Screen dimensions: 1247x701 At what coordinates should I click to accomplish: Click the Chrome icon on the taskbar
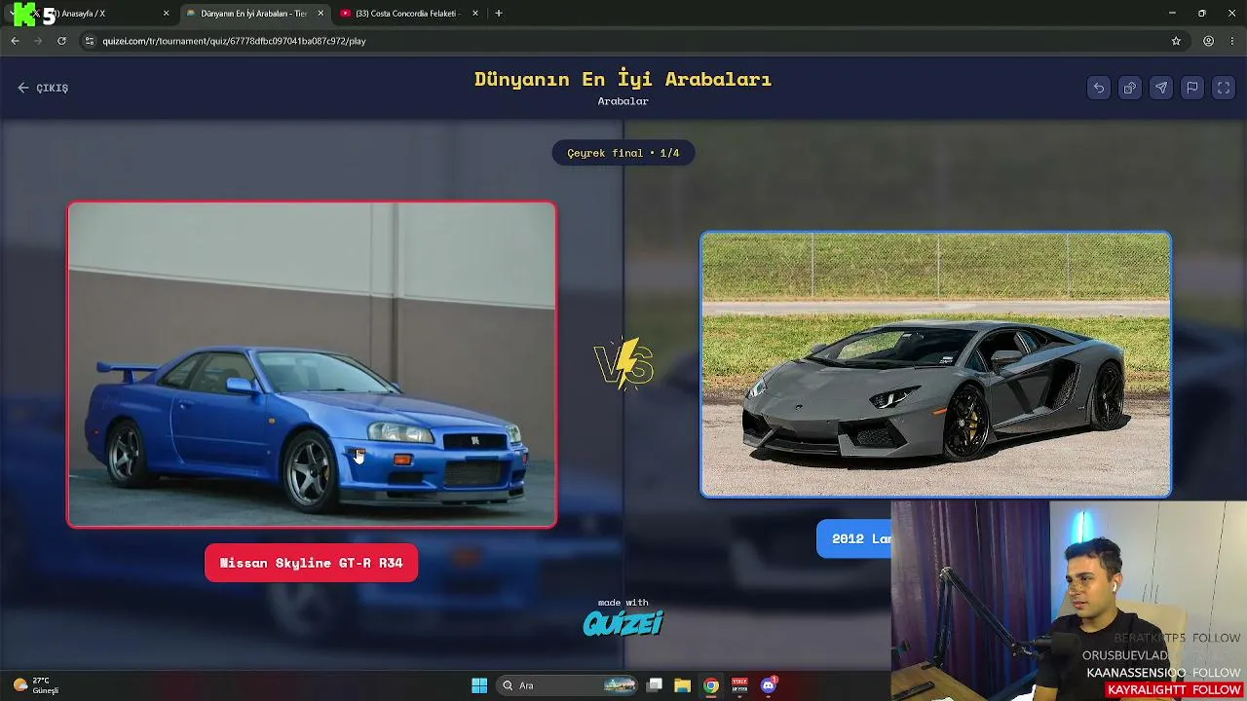click(711, 685)
